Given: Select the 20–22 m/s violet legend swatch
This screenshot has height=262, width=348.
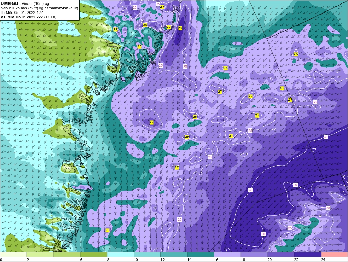Looking at the screenshot, I should click(x=281, y=254).
